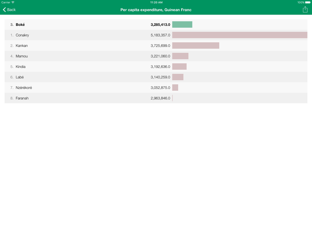Click the Conakry bar

240,35
